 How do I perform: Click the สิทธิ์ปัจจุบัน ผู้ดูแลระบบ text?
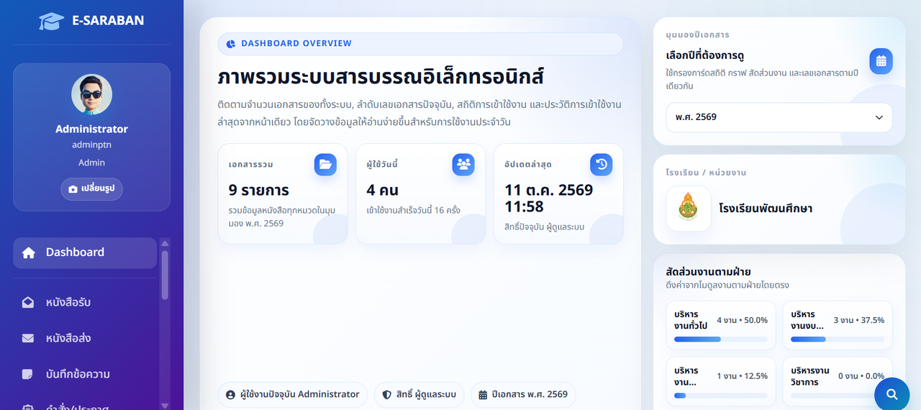point(545,227)
